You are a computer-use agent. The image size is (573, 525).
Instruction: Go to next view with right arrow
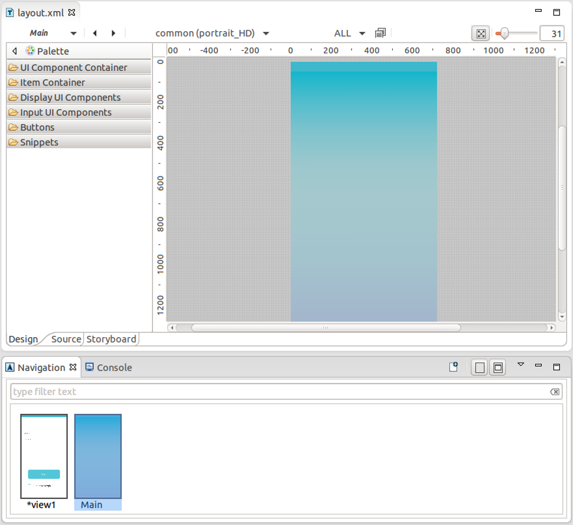pyautogui.click(x=113, y=34)
